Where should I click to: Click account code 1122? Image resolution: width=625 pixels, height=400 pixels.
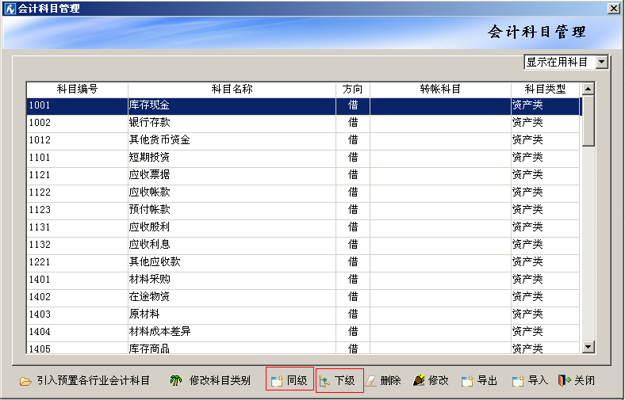point(40,192)
